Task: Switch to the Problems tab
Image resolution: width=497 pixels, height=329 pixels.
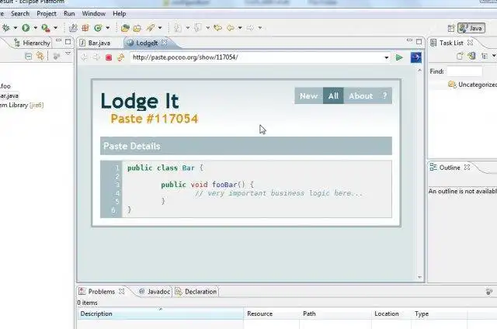Action: (x=102, y=291)
